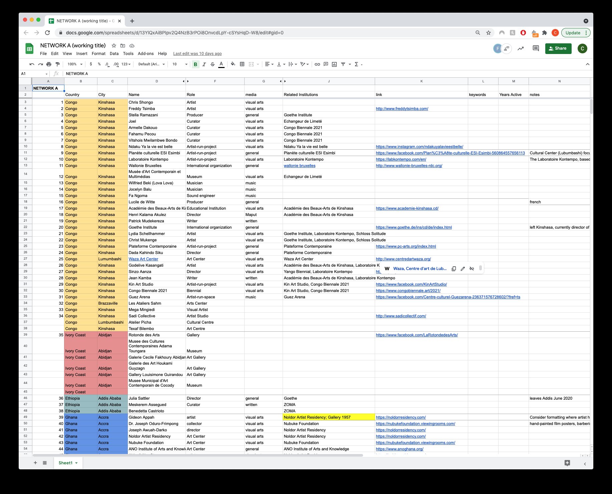The height and width of the screenshot is (494, 612).
Task: Edit the Waza link in the popup
Action: [x=463, y=269]
